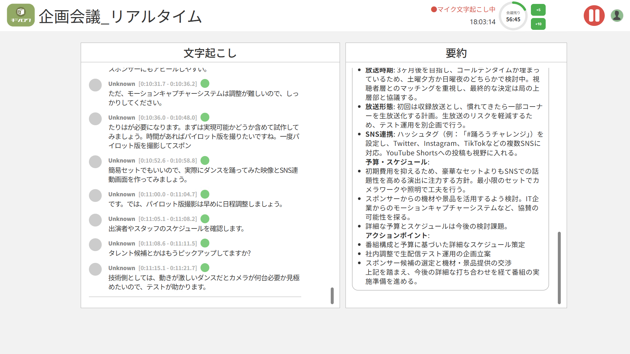Click the speaker avatar beside the 0:11:15 utterance
630x354 pixels.
tap(95, 269)
